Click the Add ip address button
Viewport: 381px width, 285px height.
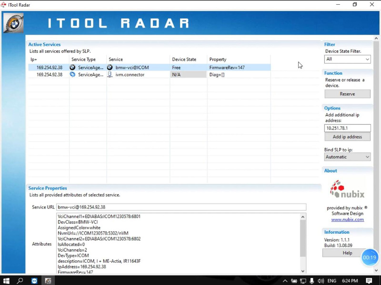347,137
